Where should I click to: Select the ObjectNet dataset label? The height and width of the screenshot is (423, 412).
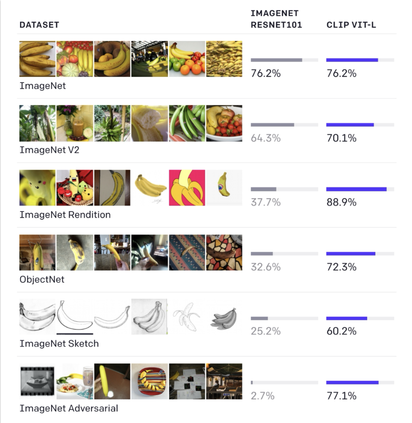[42, 279]
